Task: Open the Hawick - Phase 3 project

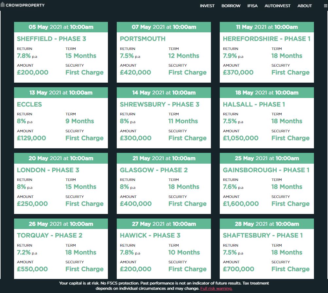Action: pyautogui.click(x=150, y=235)
